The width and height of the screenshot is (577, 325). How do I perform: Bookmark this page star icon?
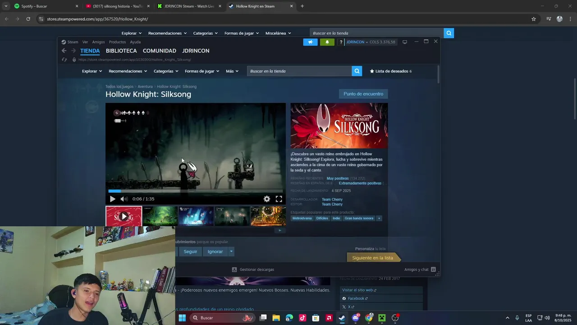tap(534, 19)
